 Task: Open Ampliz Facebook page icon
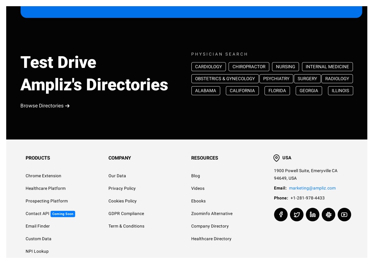click(x=281, y=215)
